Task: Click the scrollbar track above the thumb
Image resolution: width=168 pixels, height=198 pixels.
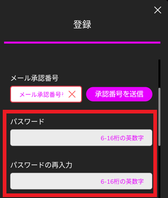Action: [159, 74]
